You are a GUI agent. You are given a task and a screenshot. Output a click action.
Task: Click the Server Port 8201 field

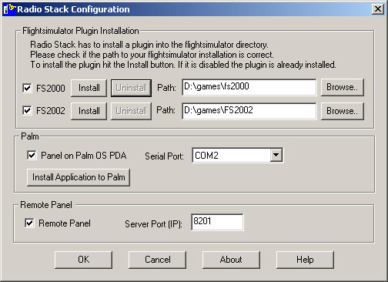pos(217,222)
